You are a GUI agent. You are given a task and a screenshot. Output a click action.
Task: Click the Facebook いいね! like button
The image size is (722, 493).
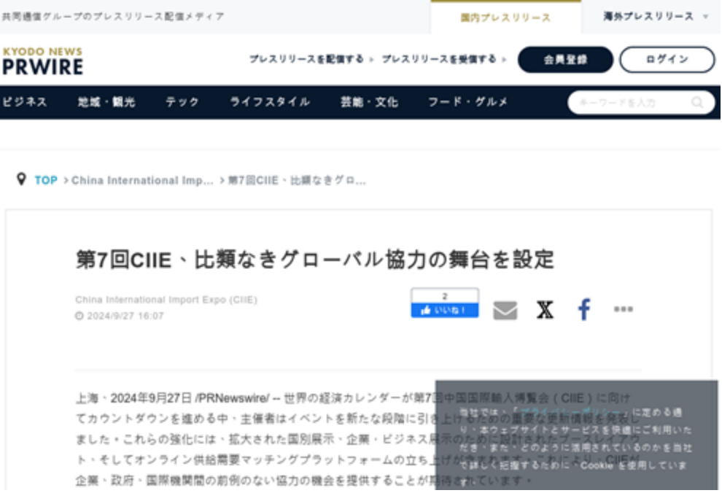pyautogui.click(x=445, y=310)
